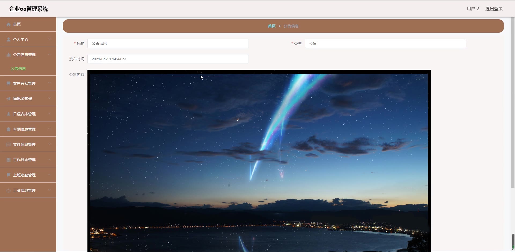The width and height of the screenshot is (515, 252).
Task: Expand the 个人中心 menu arrow
Action: [x=49, y=39]
